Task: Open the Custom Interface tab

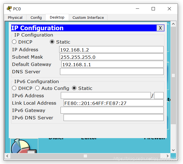Action: tap(88, 17)
